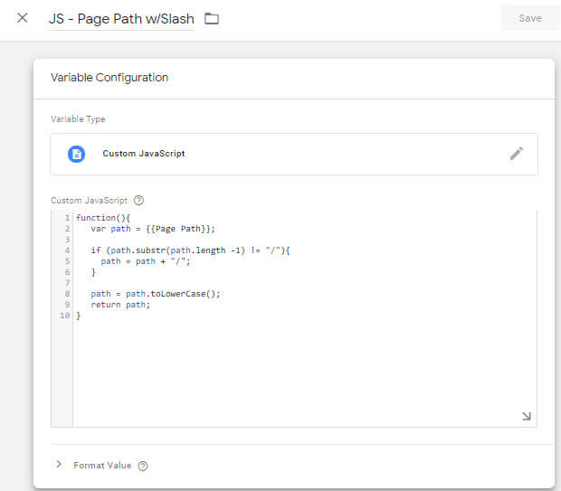This screenshot has width=561, height=491.
Task: Click the variable name field 'JS - Page Path w/Slash'
Action: pos(121,19)
